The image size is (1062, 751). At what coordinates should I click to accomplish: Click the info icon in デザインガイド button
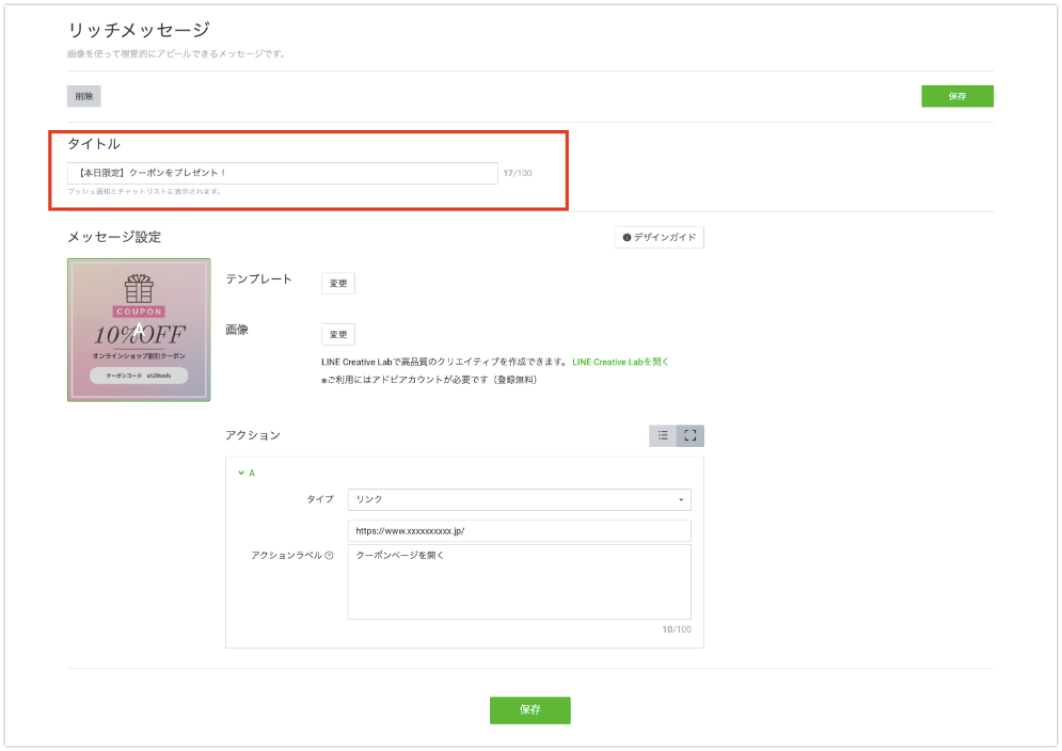pos(627,237)
